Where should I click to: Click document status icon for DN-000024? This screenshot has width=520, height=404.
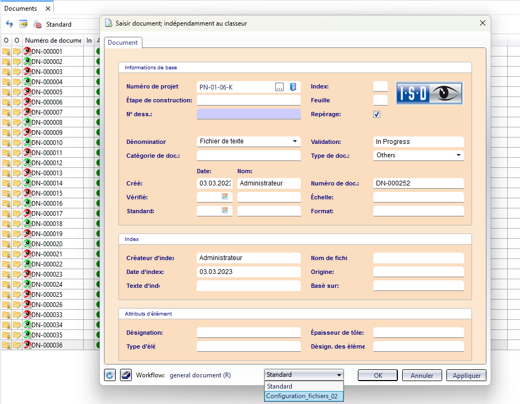[x=27, y=285]
